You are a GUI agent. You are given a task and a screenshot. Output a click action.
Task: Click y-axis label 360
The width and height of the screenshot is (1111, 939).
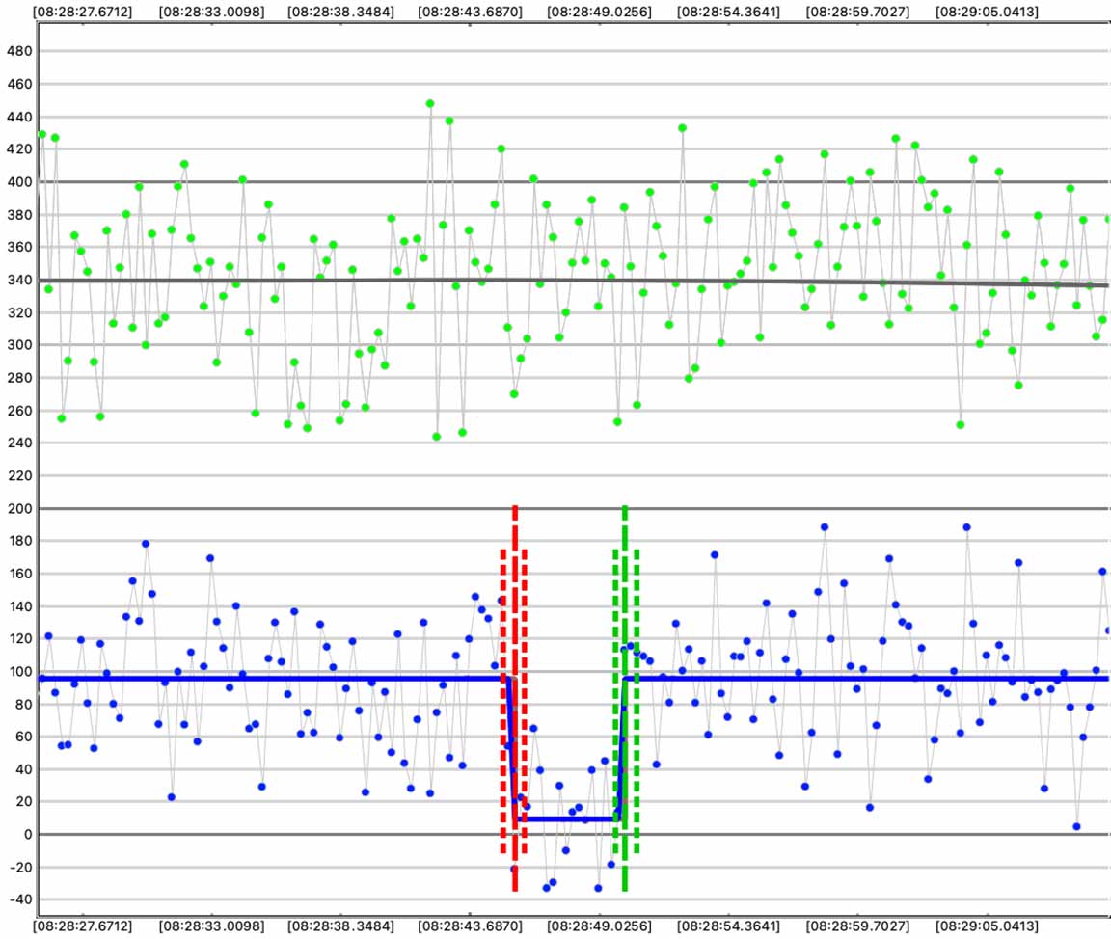(19, 247)
